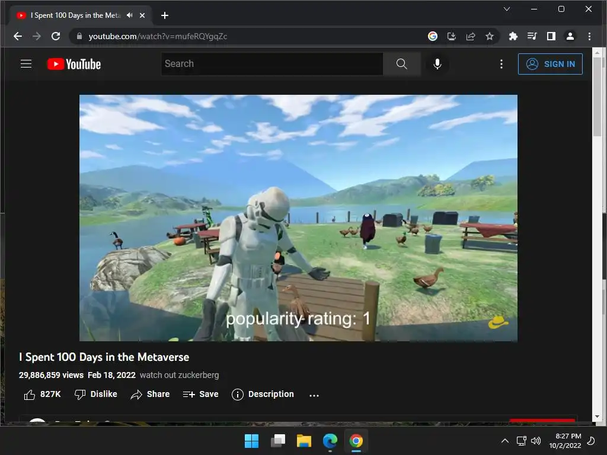Click the browser forward arrow
The width and height of the screenshot is (607, 455).
[37, 36]
